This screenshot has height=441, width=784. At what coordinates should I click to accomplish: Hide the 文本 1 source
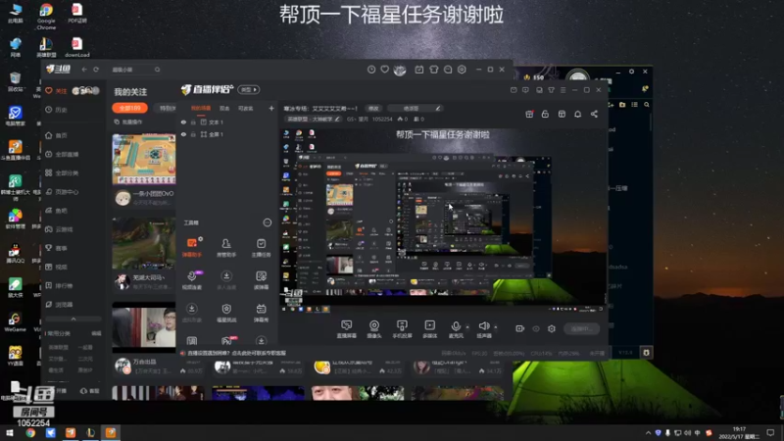183,122
